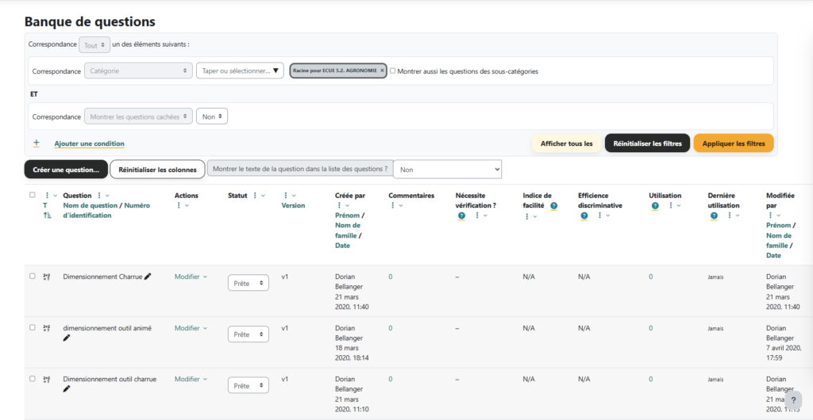Open the Taper ou sélectionner category combo box
The height and width of the screenshot is (420, 813).
240,71
